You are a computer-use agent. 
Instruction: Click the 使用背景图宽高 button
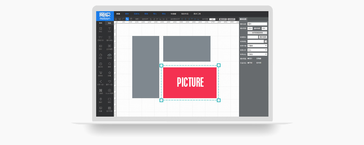tap(257, 33)
